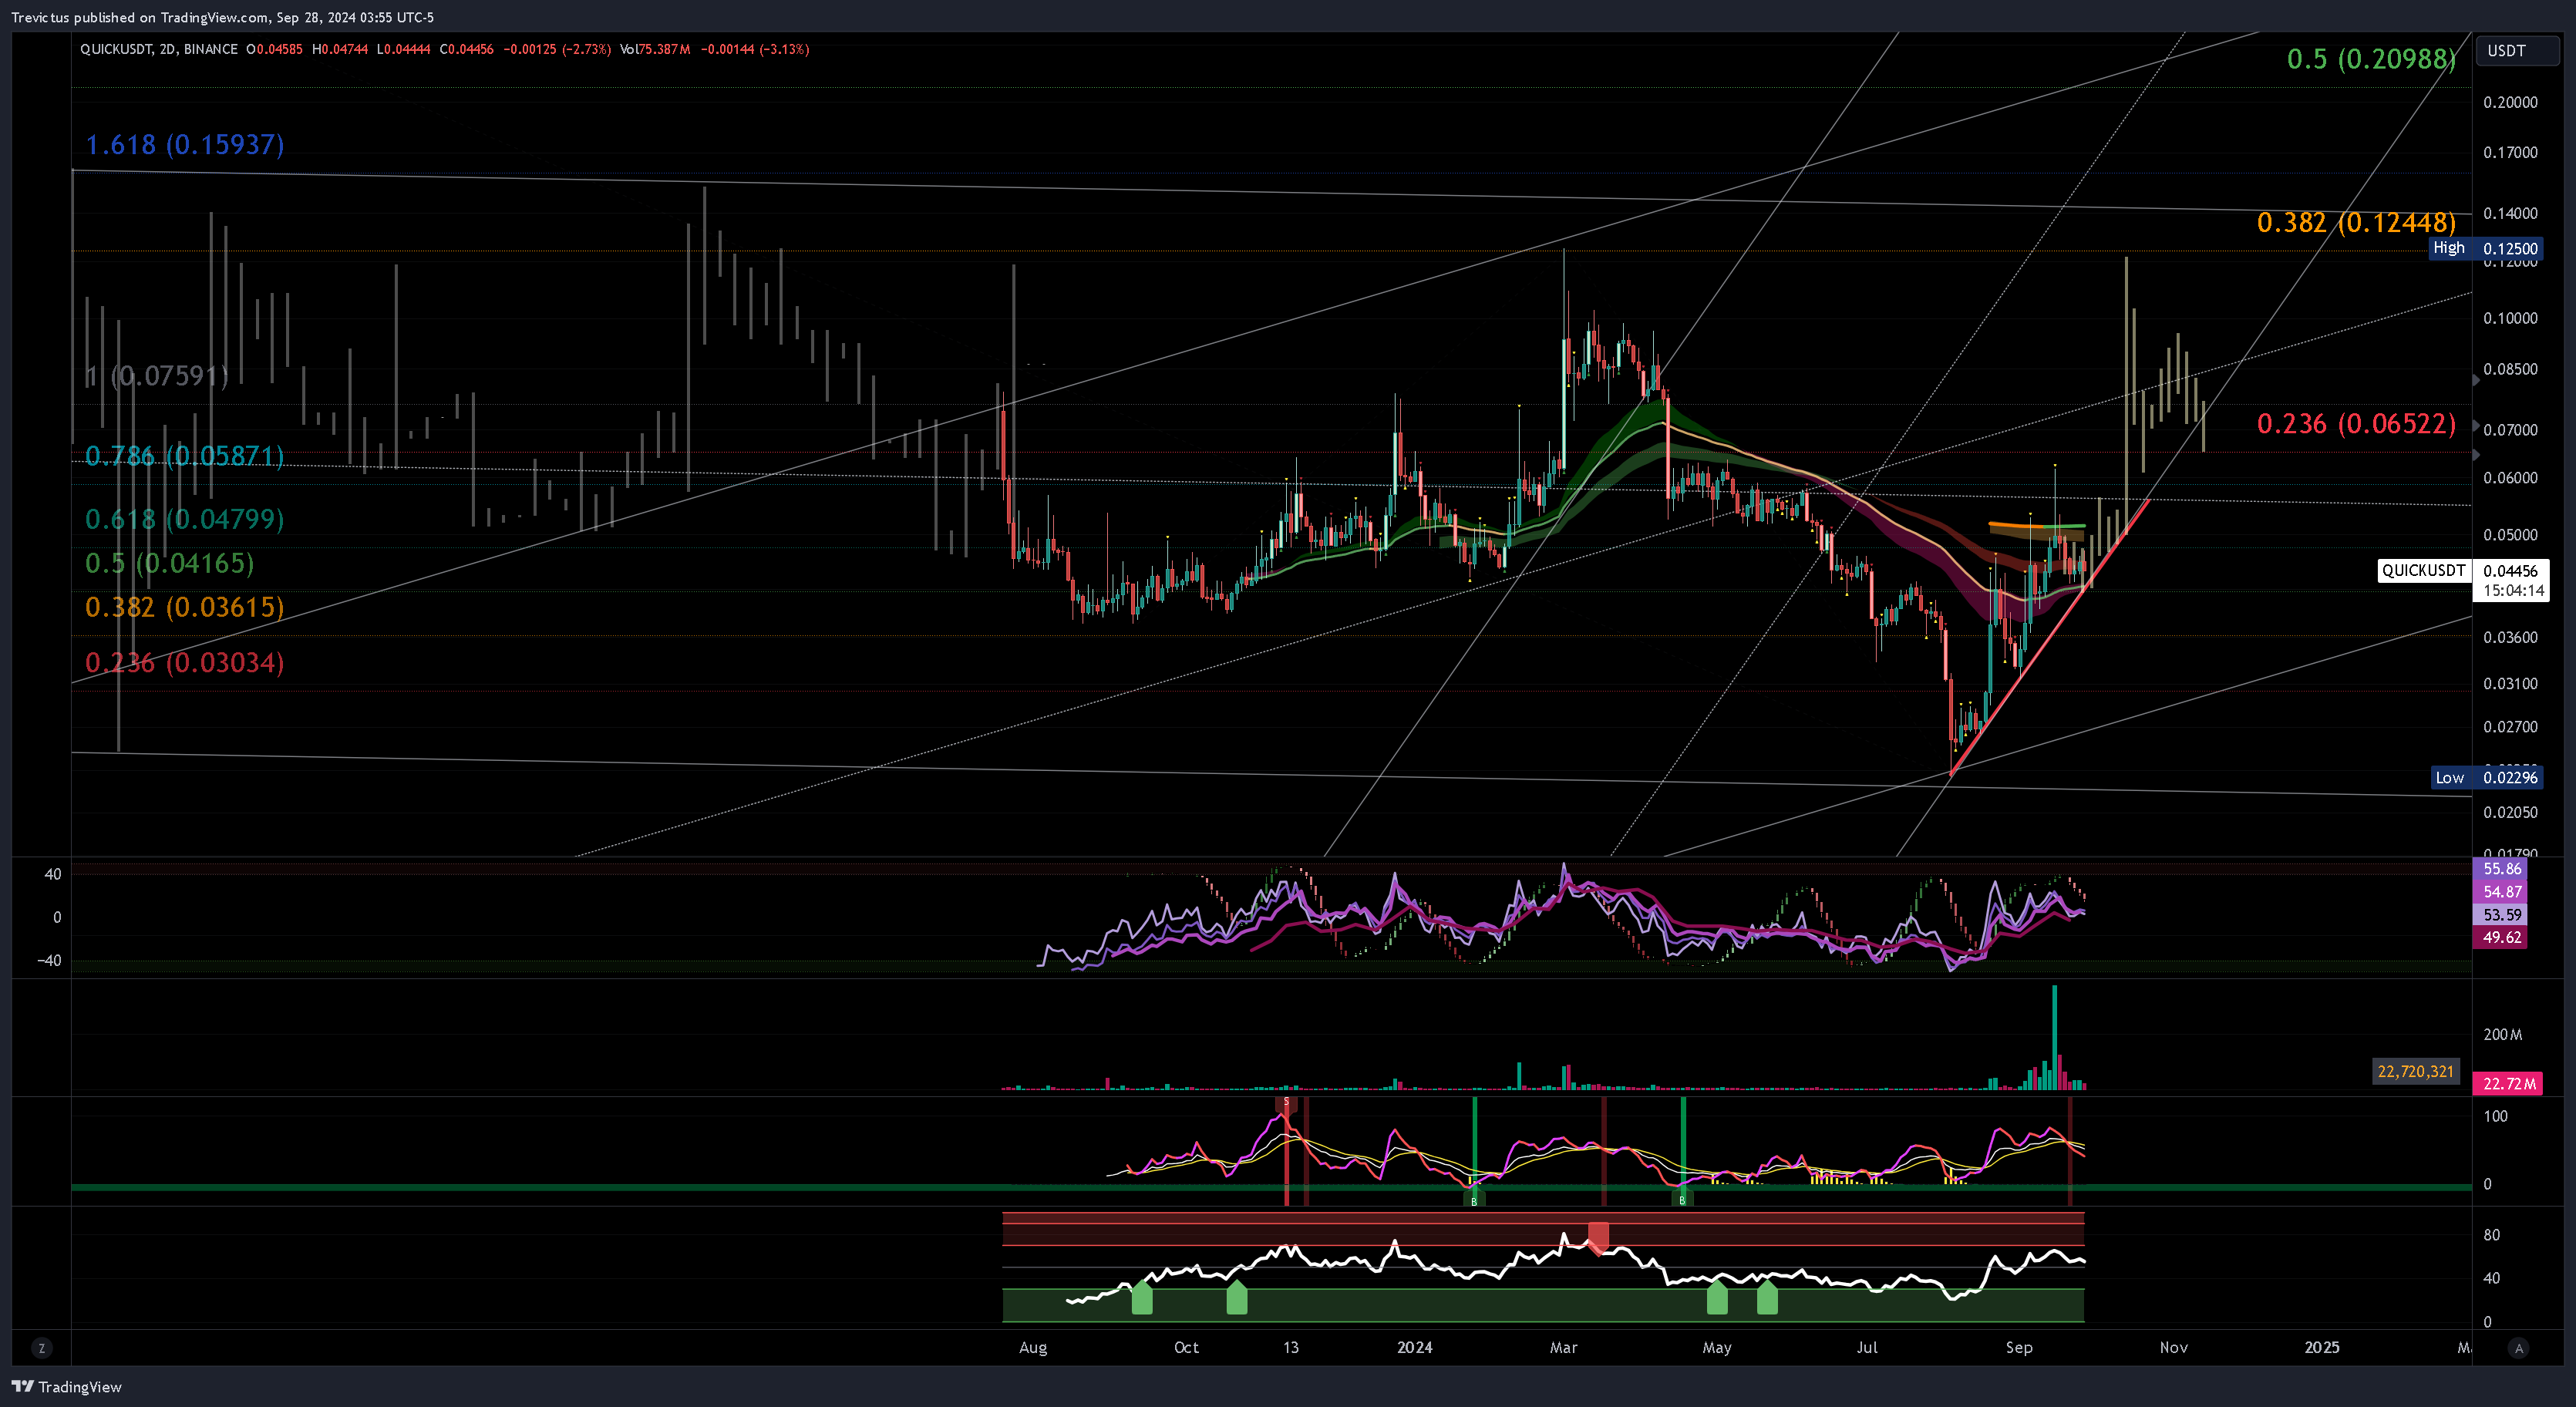The width and height of the screenshot is (2576, 1407).
Task: Click the 53.59 indicator value tag
Action: point(2501,915)
